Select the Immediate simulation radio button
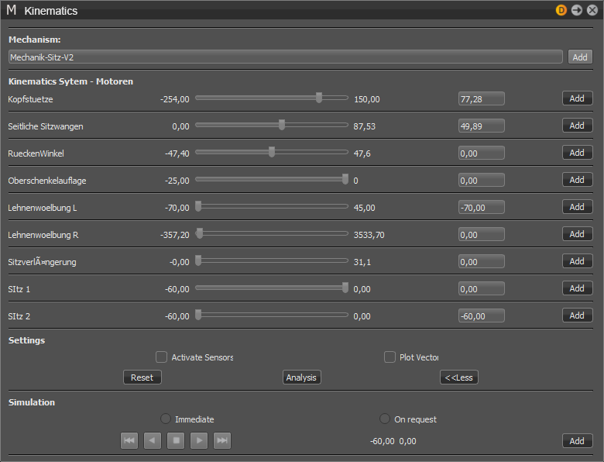 click(166, 419)
